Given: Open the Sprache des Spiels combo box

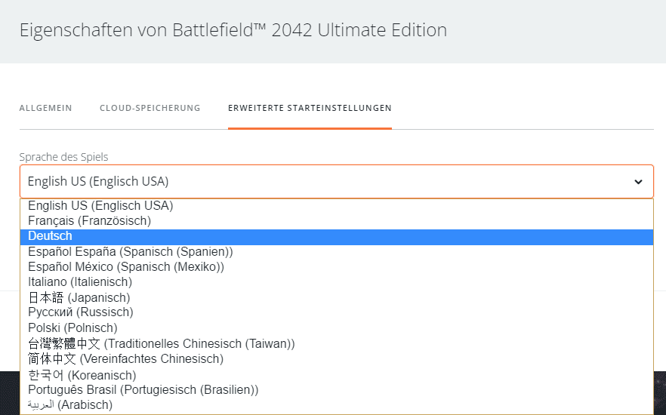Looking at the screenshot, I should click(337, 182).
